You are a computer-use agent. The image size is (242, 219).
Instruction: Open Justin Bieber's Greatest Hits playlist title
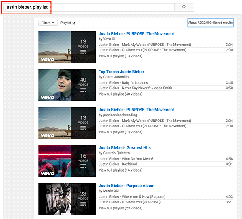(x=125, y=147)
